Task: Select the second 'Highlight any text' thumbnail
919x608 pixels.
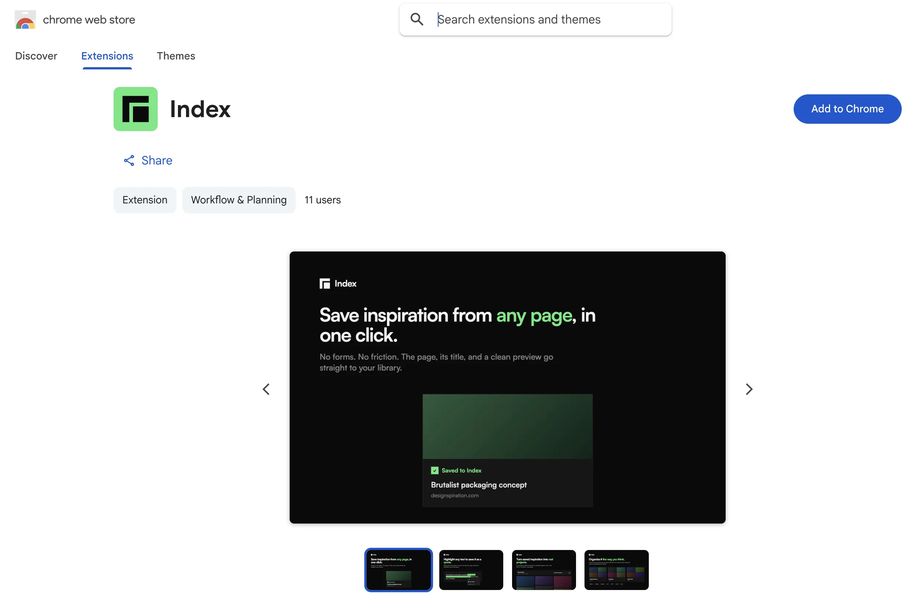Action: 471,569
